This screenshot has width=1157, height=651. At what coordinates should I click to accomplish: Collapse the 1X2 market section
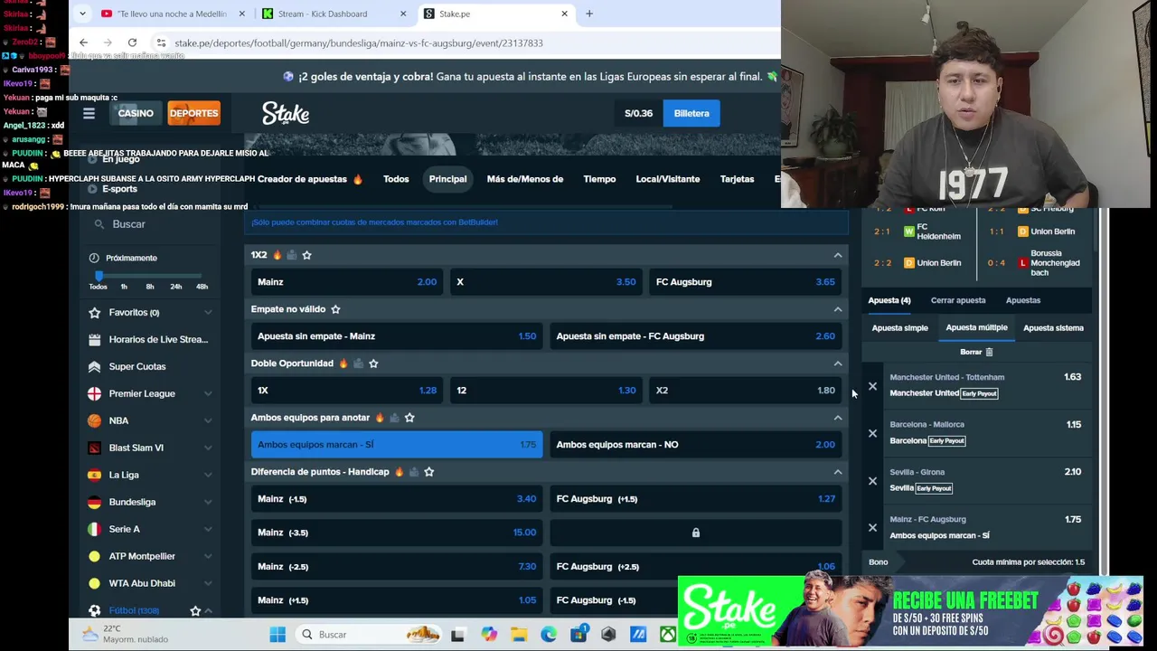coord(838,255)
